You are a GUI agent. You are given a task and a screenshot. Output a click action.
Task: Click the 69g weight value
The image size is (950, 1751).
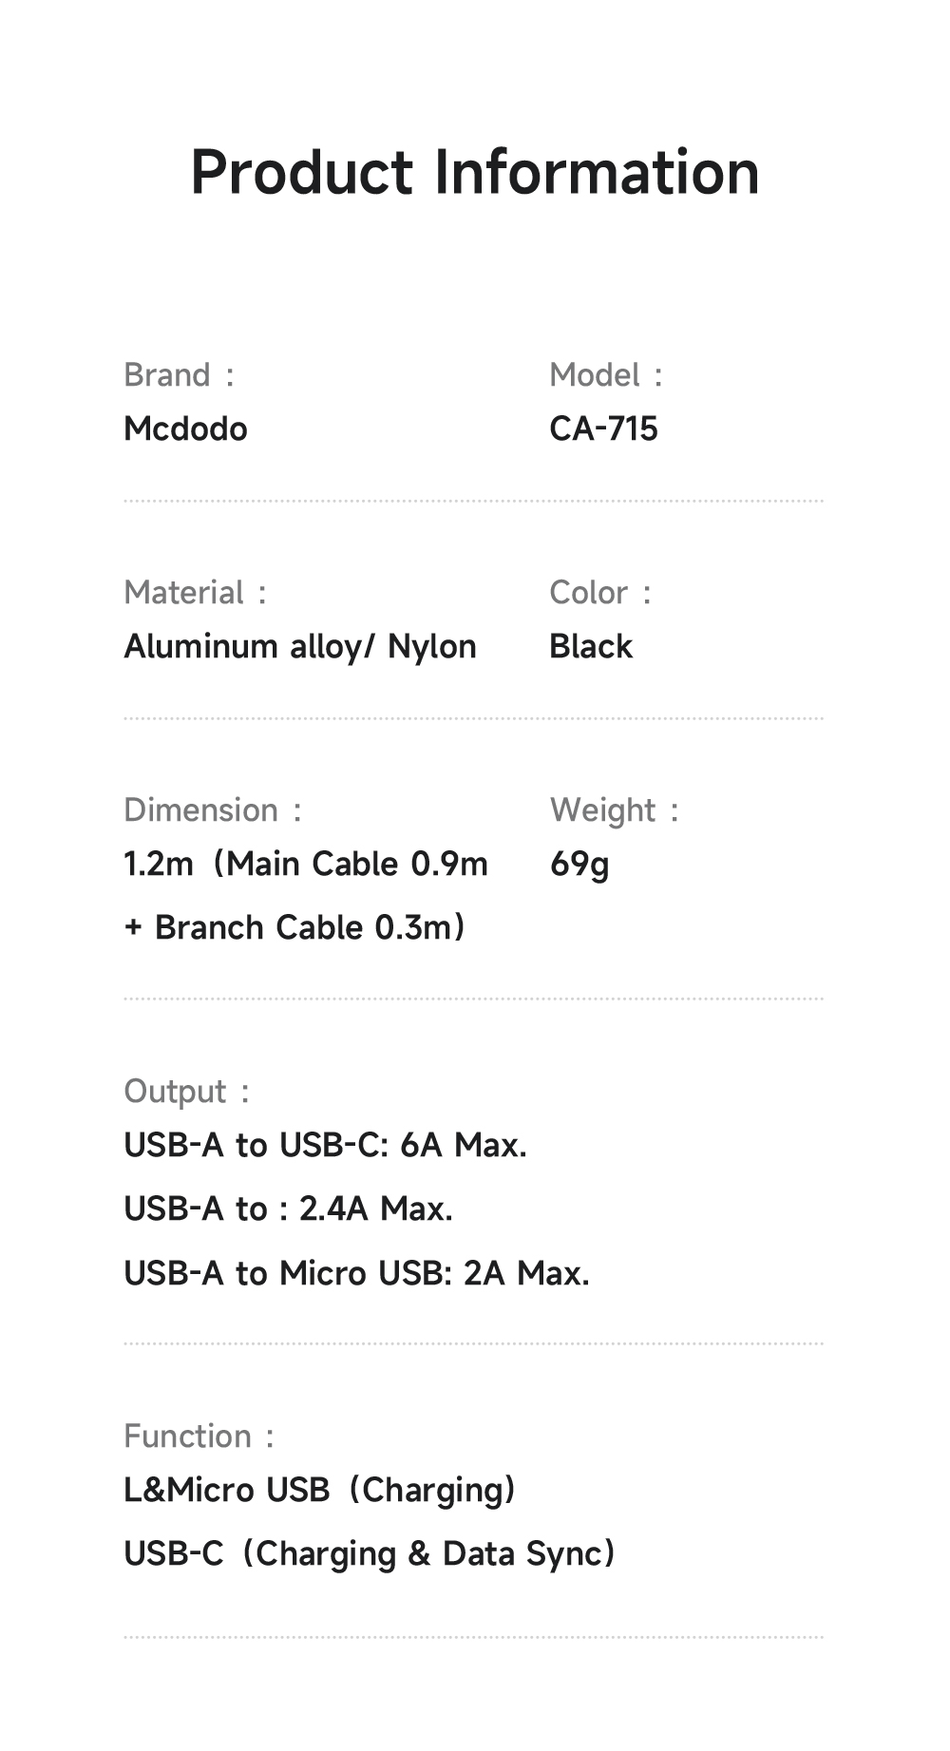(579, 865)
